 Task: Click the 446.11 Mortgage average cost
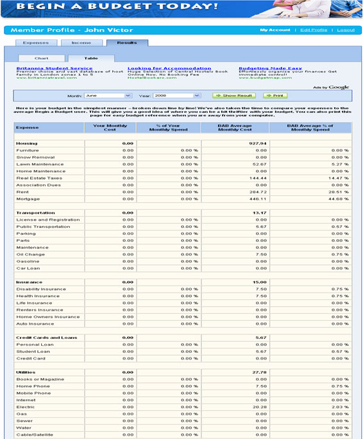point(258,199)
